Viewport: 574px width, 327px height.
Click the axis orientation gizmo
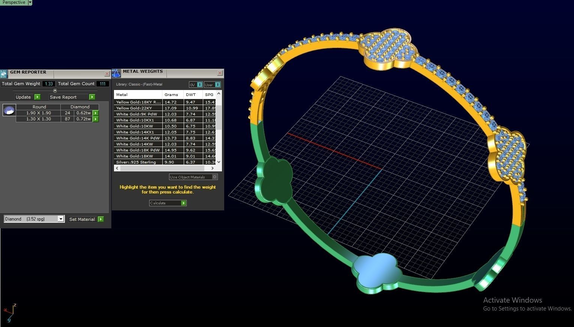tap(10, 313)
